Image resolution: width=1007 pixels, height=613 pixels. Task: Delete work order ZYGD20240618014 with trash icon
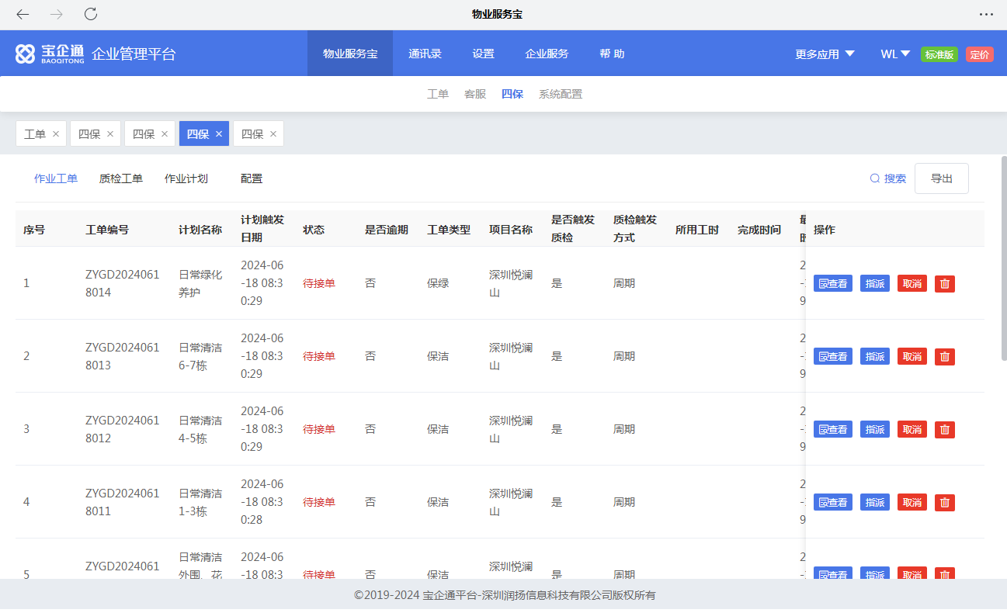[945, 283]
